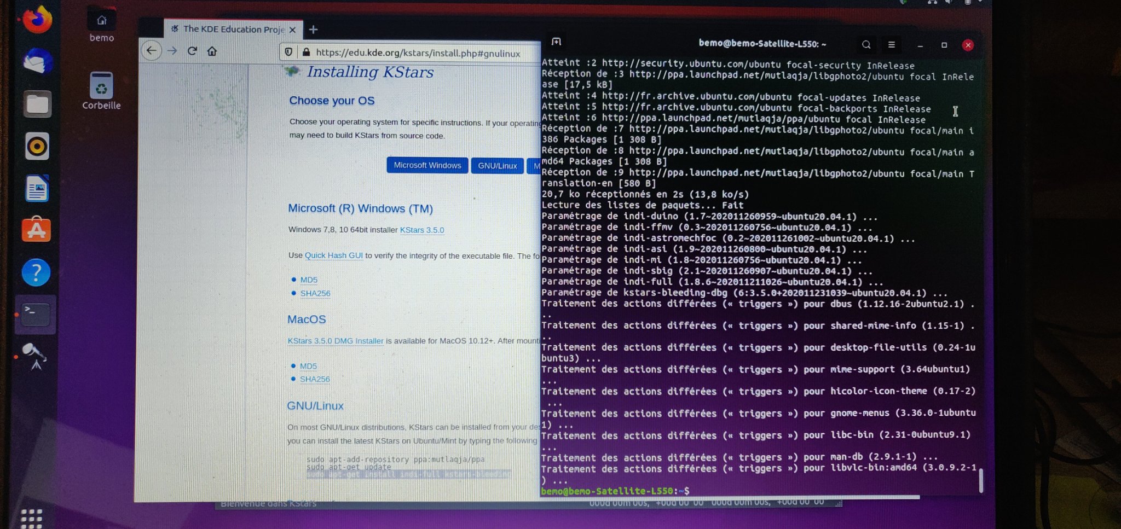Open Firefox from the Ubuntu dock
This screenshot has height=529, width=1121.
click(37, 20)
